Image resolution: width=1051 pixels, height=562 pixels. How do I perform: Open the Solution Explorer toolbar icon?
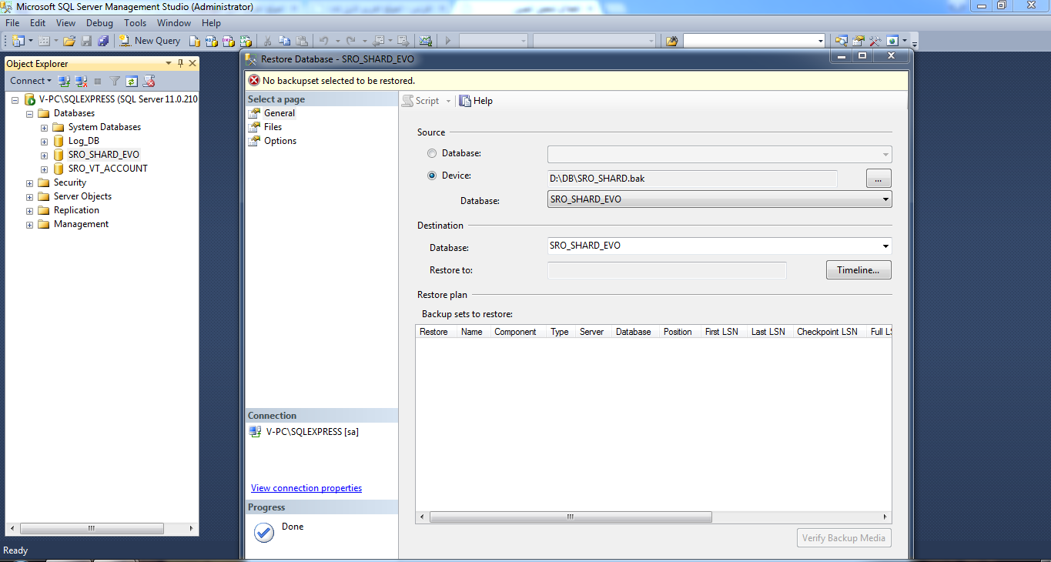click(841, 41)
